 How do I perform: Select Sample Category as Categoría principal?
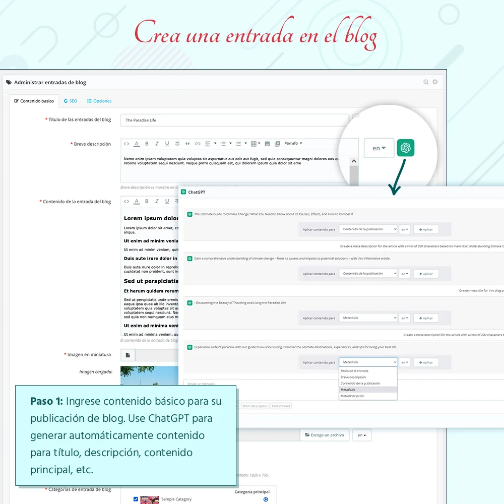pos(266,499)
